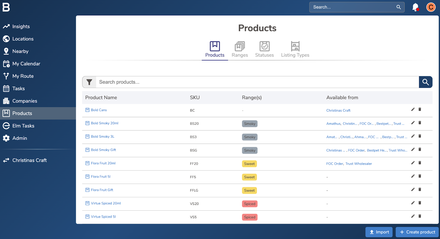Viewport: 440px width, 239px height.
Task: Edit the Bold Cans product
Action: pos(413,109)
